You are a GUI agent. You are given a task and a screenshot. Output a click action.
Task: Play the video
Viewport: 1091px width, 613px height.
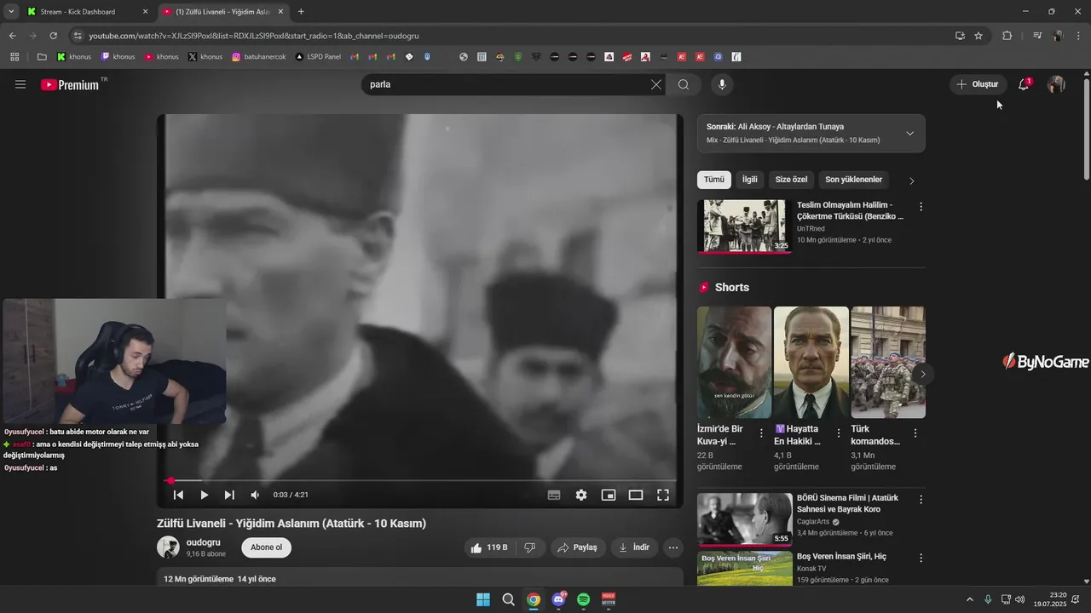[204, 495]
